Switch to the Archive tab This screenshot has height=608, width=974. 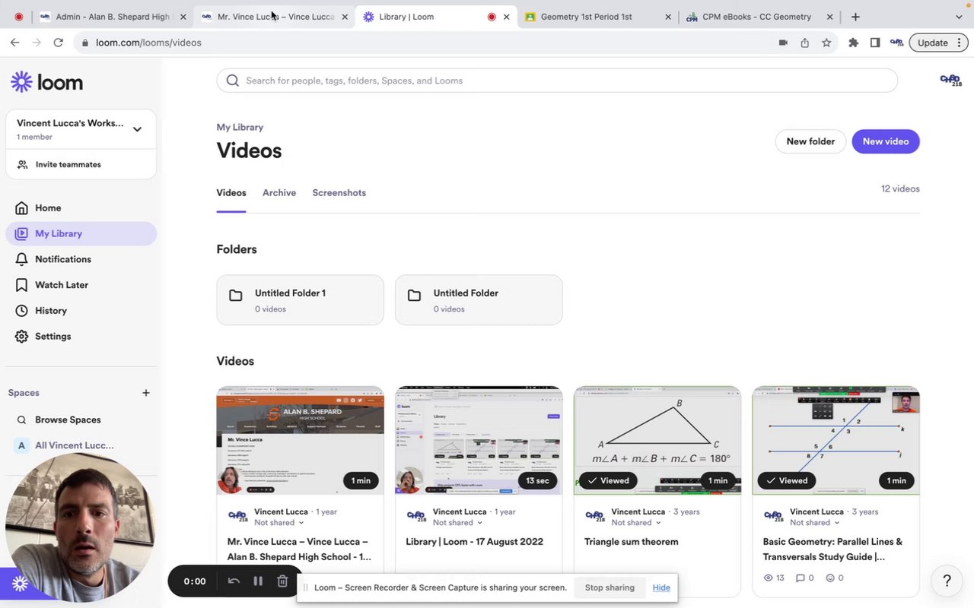(x=279, y=193)
